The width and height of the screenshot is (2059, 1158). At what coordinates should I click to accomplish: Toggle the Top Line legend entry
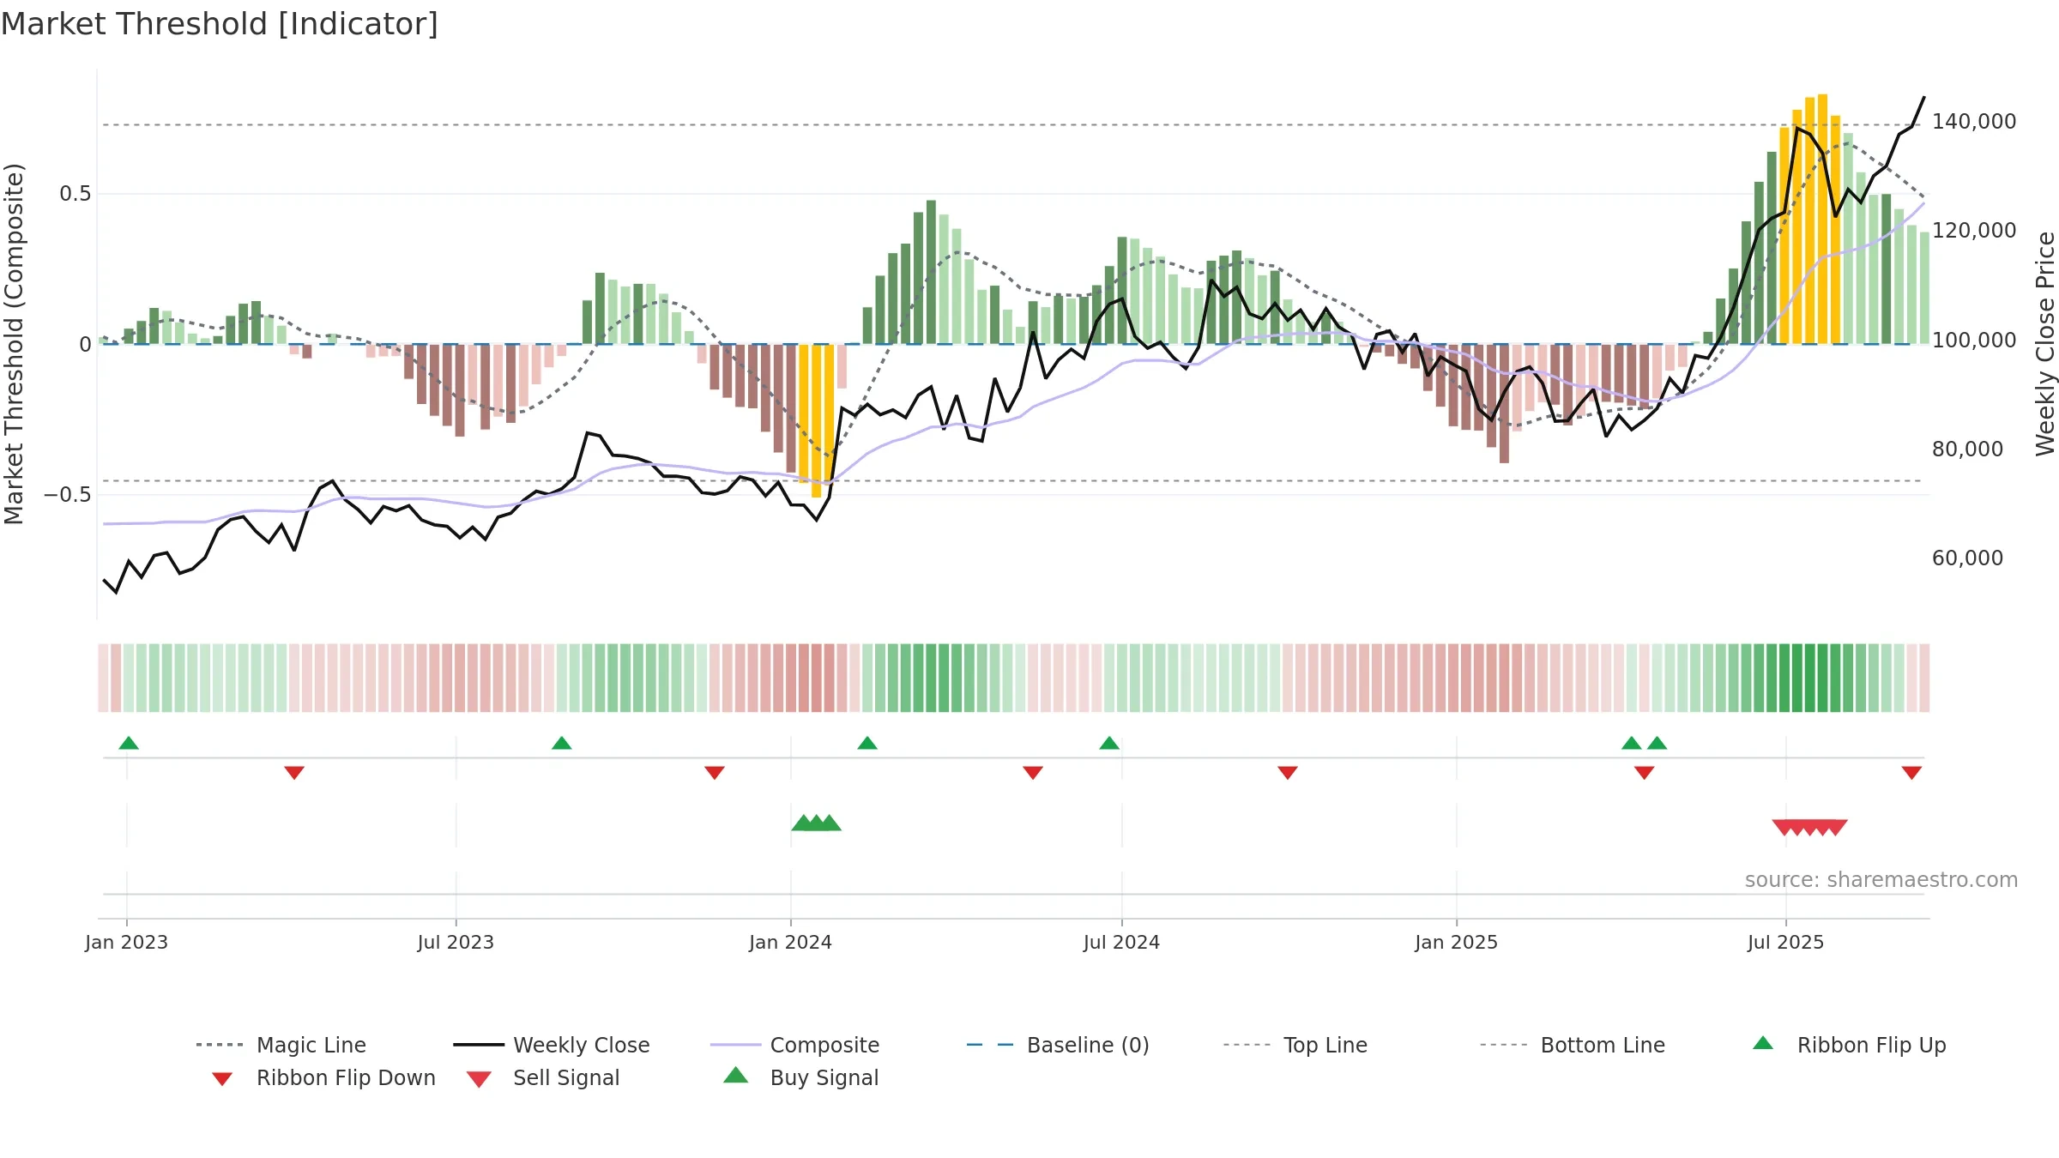pyautogui.click(x=1295, y=1045)
